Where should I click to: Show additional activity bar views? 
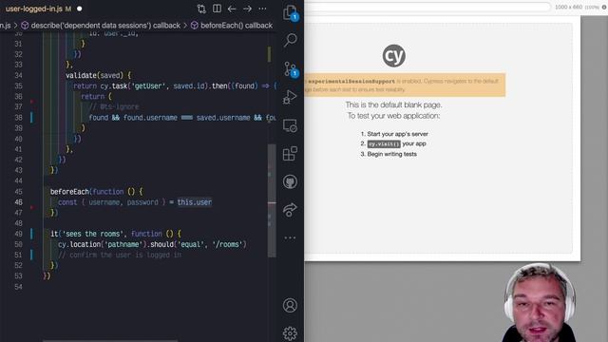[x=290, y=237]
